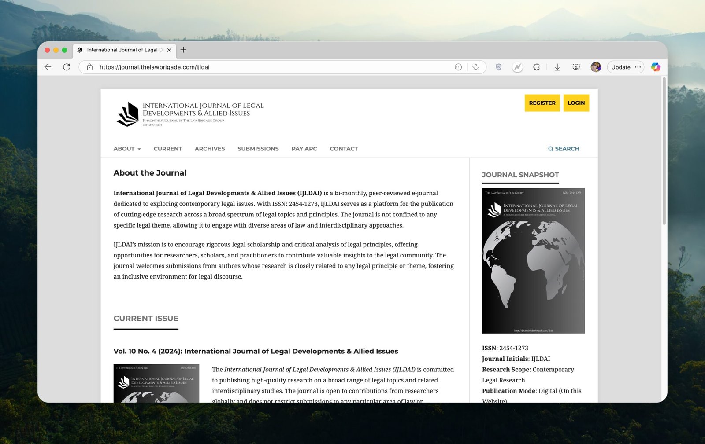The width and height of the screenshot is (705, 444).
Task: Go to the Archives menu item
Action: pyautogui.click(x=210, y=149)
